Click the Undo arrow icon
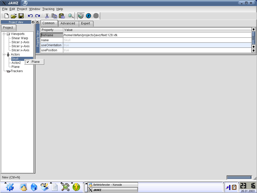 pyautogui.click(x=30, y=16)
